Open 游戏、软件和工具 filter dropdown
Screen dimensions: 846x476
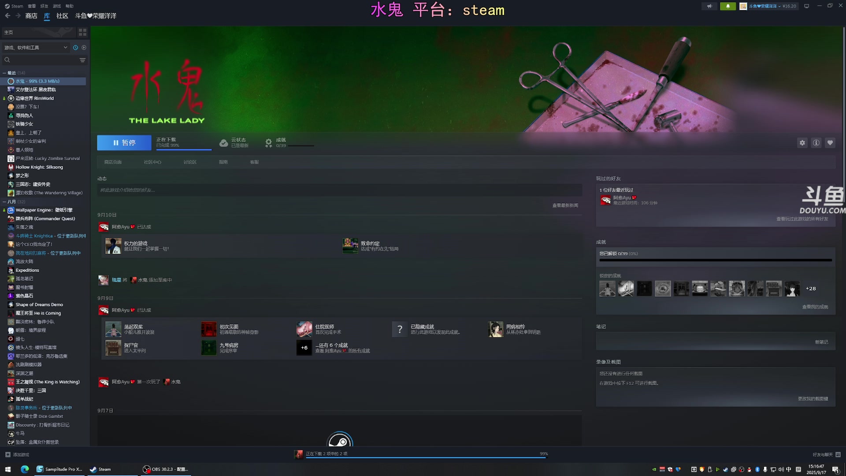(35, 48)
